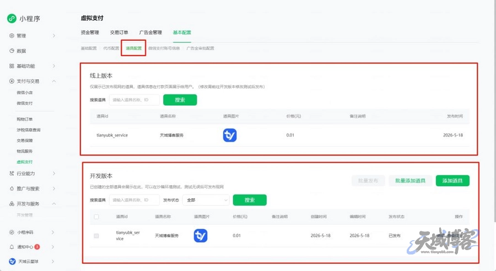
Task: Click 搜索 button in 线上版本 section
Action: [180, 100]
